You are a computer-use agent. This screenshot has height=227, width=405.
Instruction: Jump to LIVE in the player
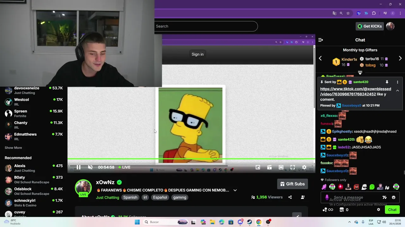pyautogui.click(x=124, y=167)
